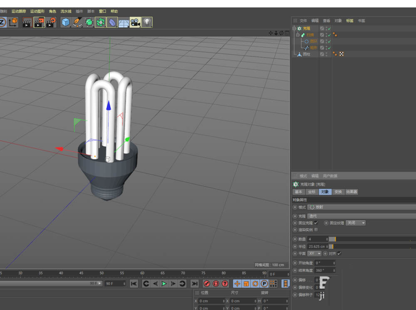Open the 窗口 menu in menu bar
Screen dimensions: 416x310
point(102,11)
